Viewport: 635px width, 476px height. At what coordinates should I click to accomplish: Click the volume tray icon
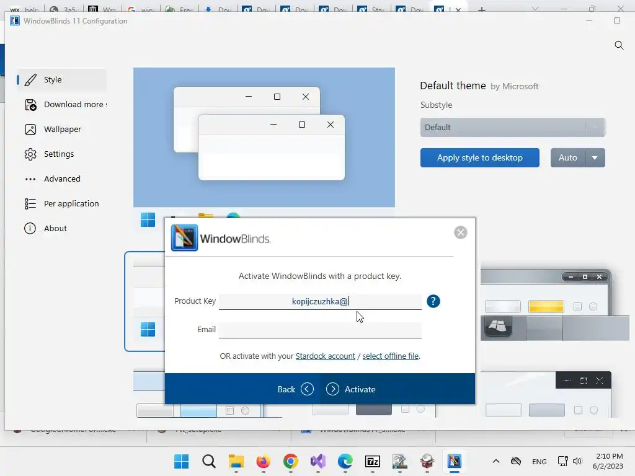(x=577, y=461)
